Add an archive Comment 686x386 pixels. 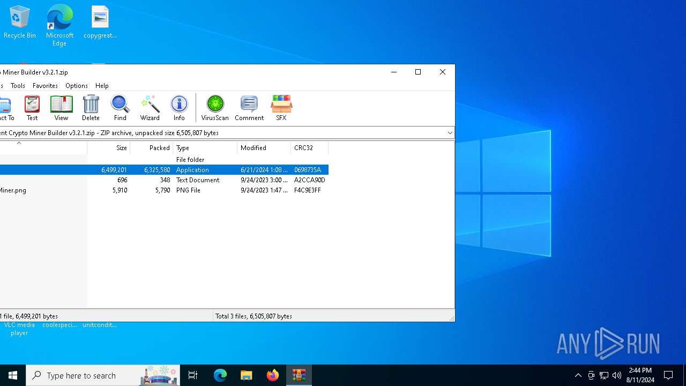click(x=249, y=108)
